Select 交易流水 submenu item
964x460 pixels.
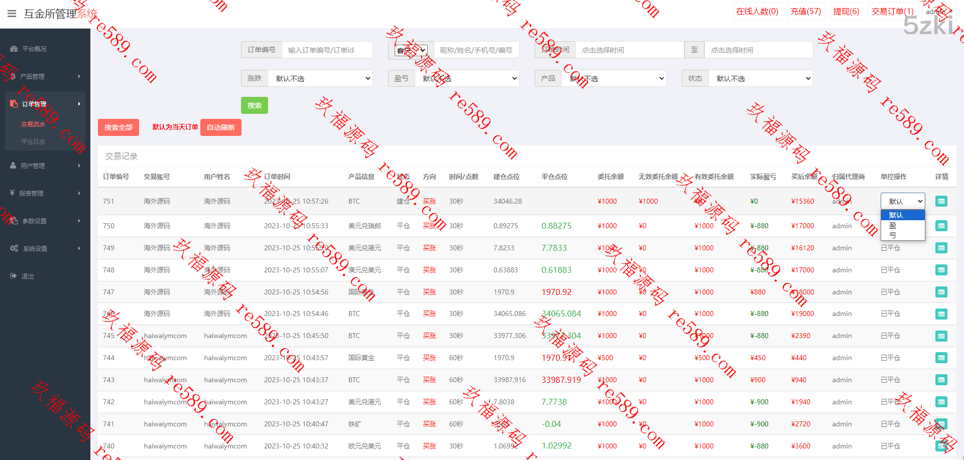click(x=33, y=124)
